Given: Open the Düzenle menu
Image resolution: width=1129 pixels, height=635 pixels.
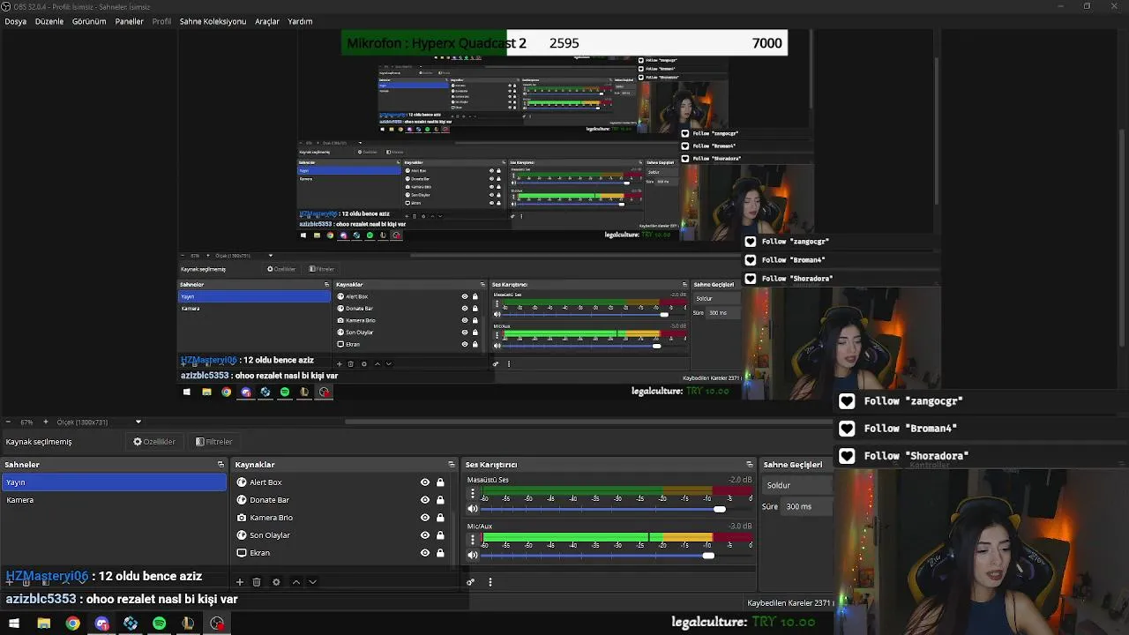Looking at the screenshot, I should pos(49,21).
